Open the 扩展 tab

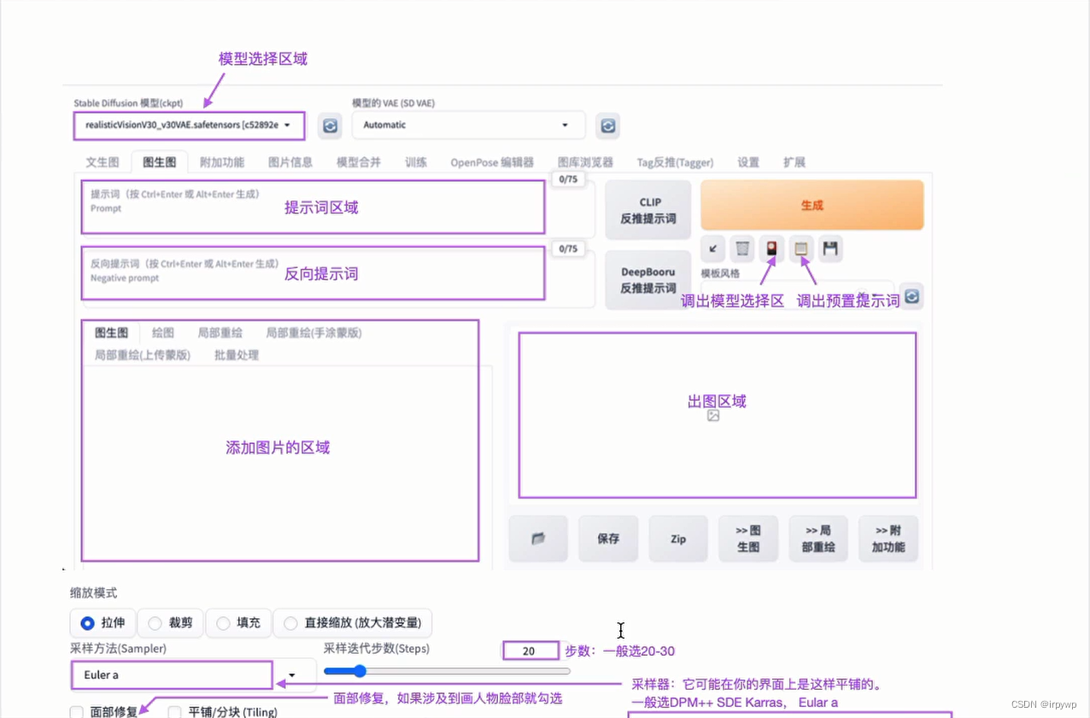(794, 162)
